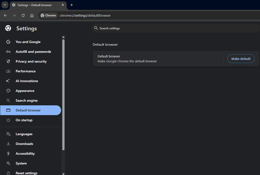Open the tab search dropdown arrow
The width and height of the screenshot is (260, 175).
[x=5, y=5]
